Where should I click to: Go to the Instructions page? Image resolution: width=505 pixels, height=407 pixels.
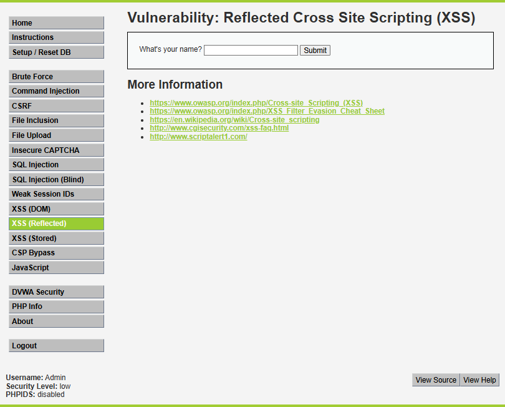56,37
